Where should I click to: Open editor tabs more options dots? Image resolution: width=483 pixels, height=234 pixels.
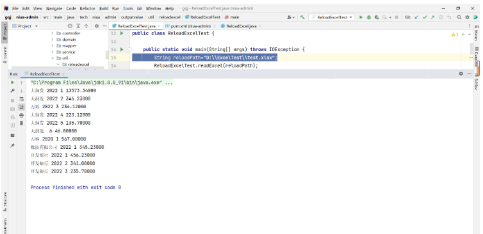(469, 26)
